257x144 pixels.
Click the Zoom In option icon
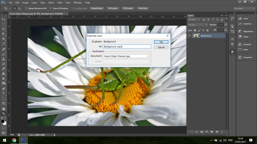point(15,8)
